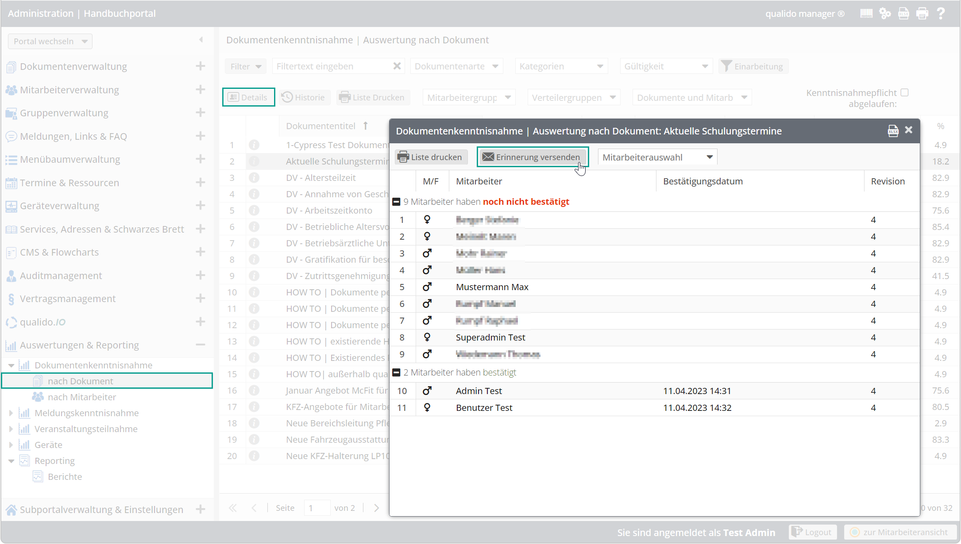Click the Logout button

pos(813,532)
